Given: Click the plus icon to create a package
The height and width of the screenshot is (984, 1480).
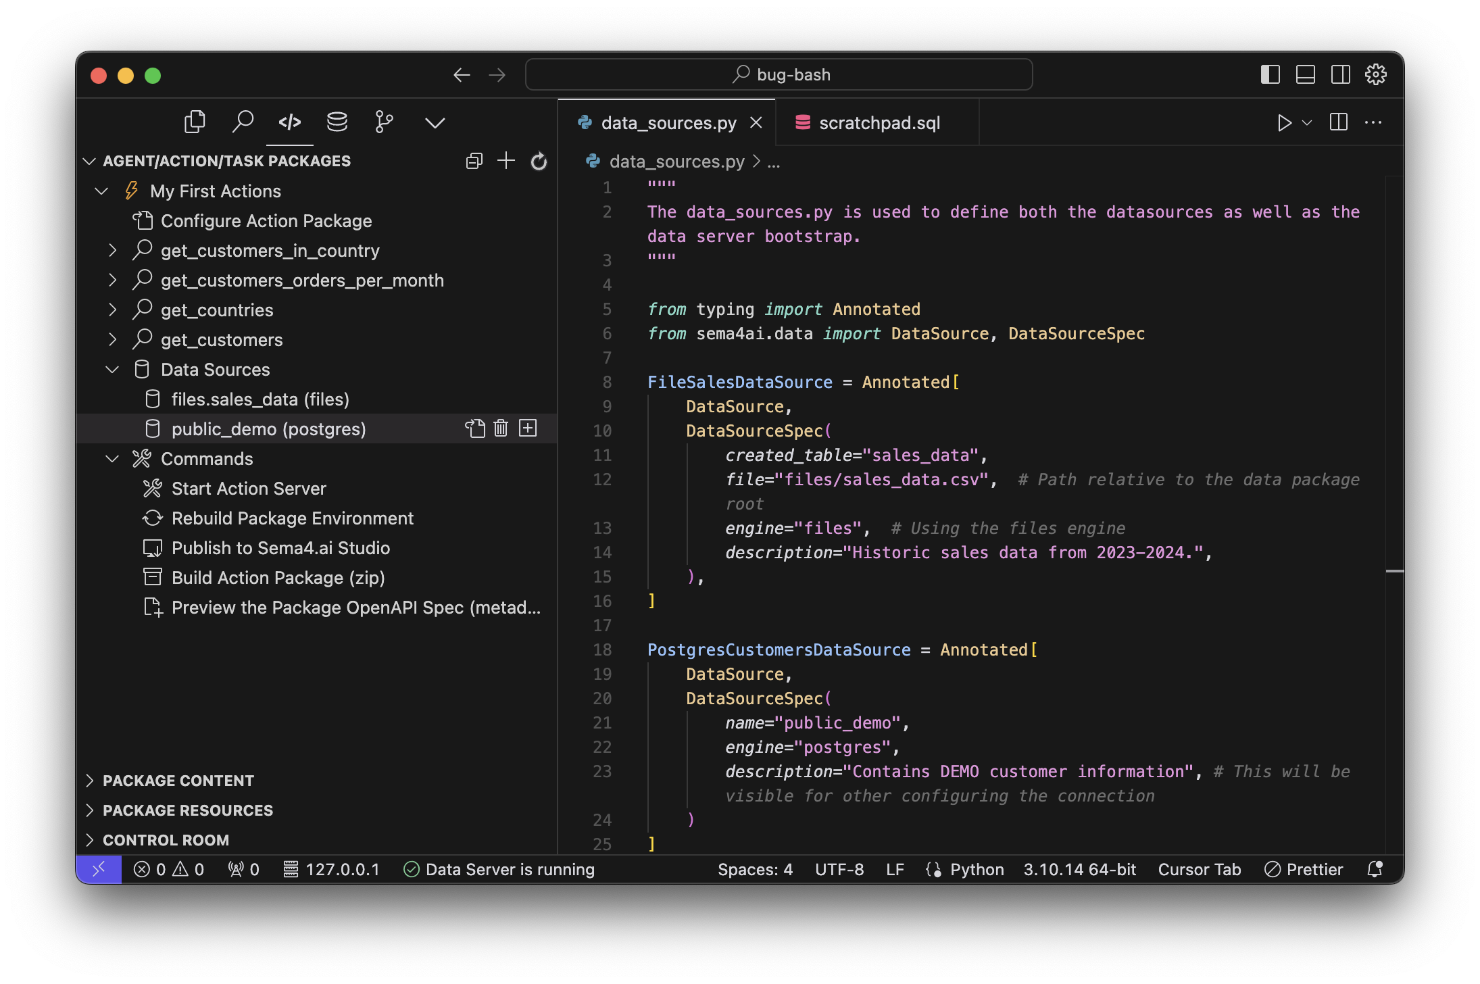Looking at the screenshot, I should (x=506, y=161).
